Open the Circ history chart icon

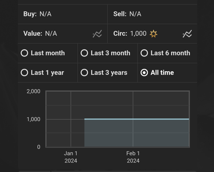pyautogui.click(x=187, y=34)
